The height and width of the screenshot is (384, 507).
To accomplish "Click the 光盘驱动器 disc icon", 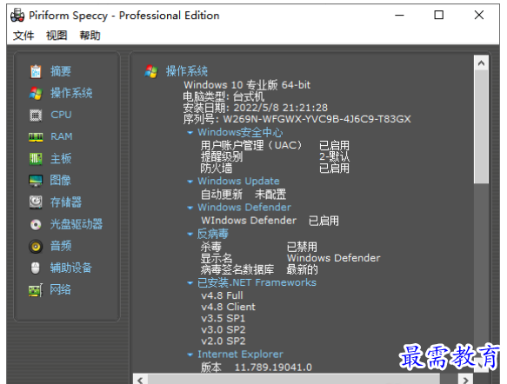I will click(36, 224).
